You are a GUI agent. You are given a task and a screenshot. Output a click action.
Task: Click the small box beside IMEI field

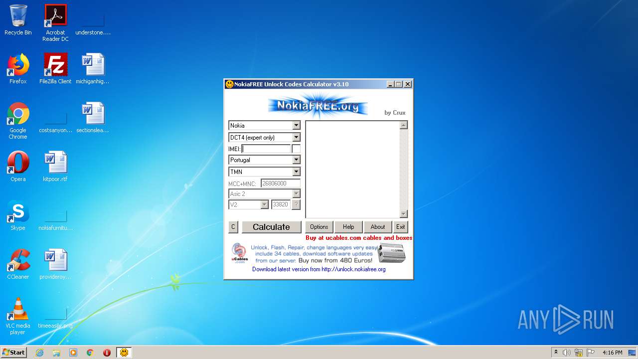[x=296, y=149]
